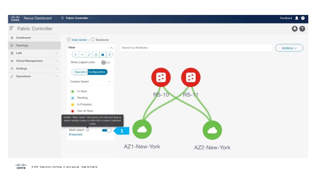Click the Virtual Management cloud icon
Screen dimensions: 315x177
coord(12,61)
